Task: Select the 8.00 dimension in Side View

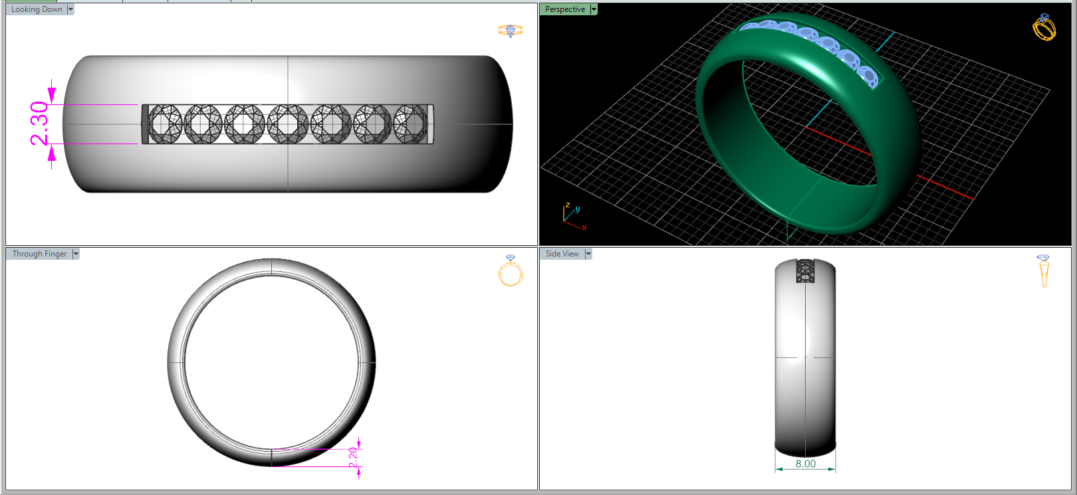Action: click(x=805, y=464)
